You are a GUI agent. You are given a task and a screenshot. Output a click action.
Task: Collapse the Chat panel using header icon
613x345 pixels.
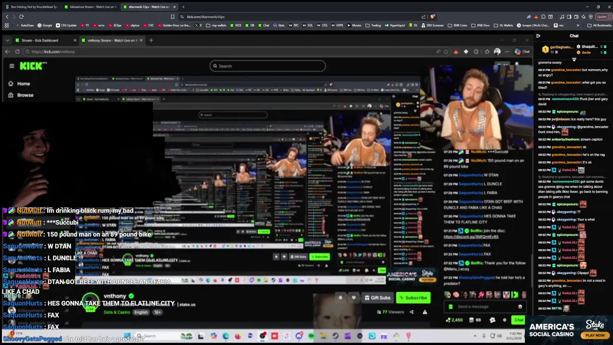(x=538, y=36)
